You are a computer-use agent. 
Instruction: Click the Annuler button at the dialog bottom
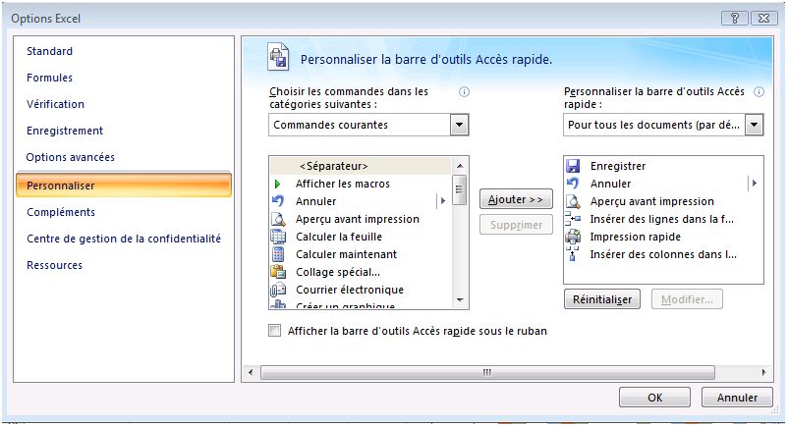(x=737, y=398)
